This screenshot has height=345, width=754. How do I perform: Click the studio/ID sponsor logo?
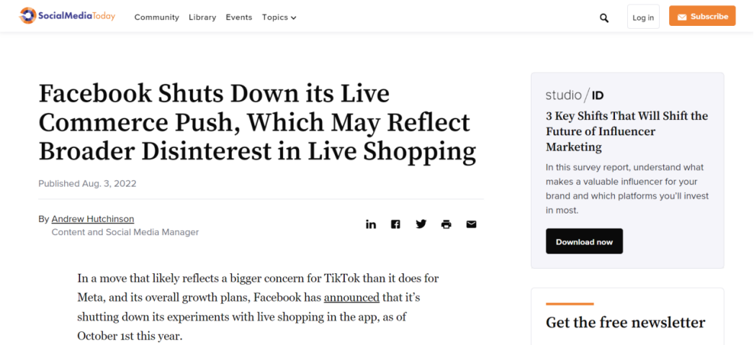(x=575, y=95)
